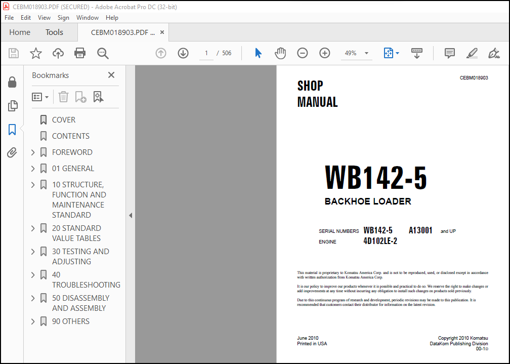Open the find text search tool

(103, 53)
